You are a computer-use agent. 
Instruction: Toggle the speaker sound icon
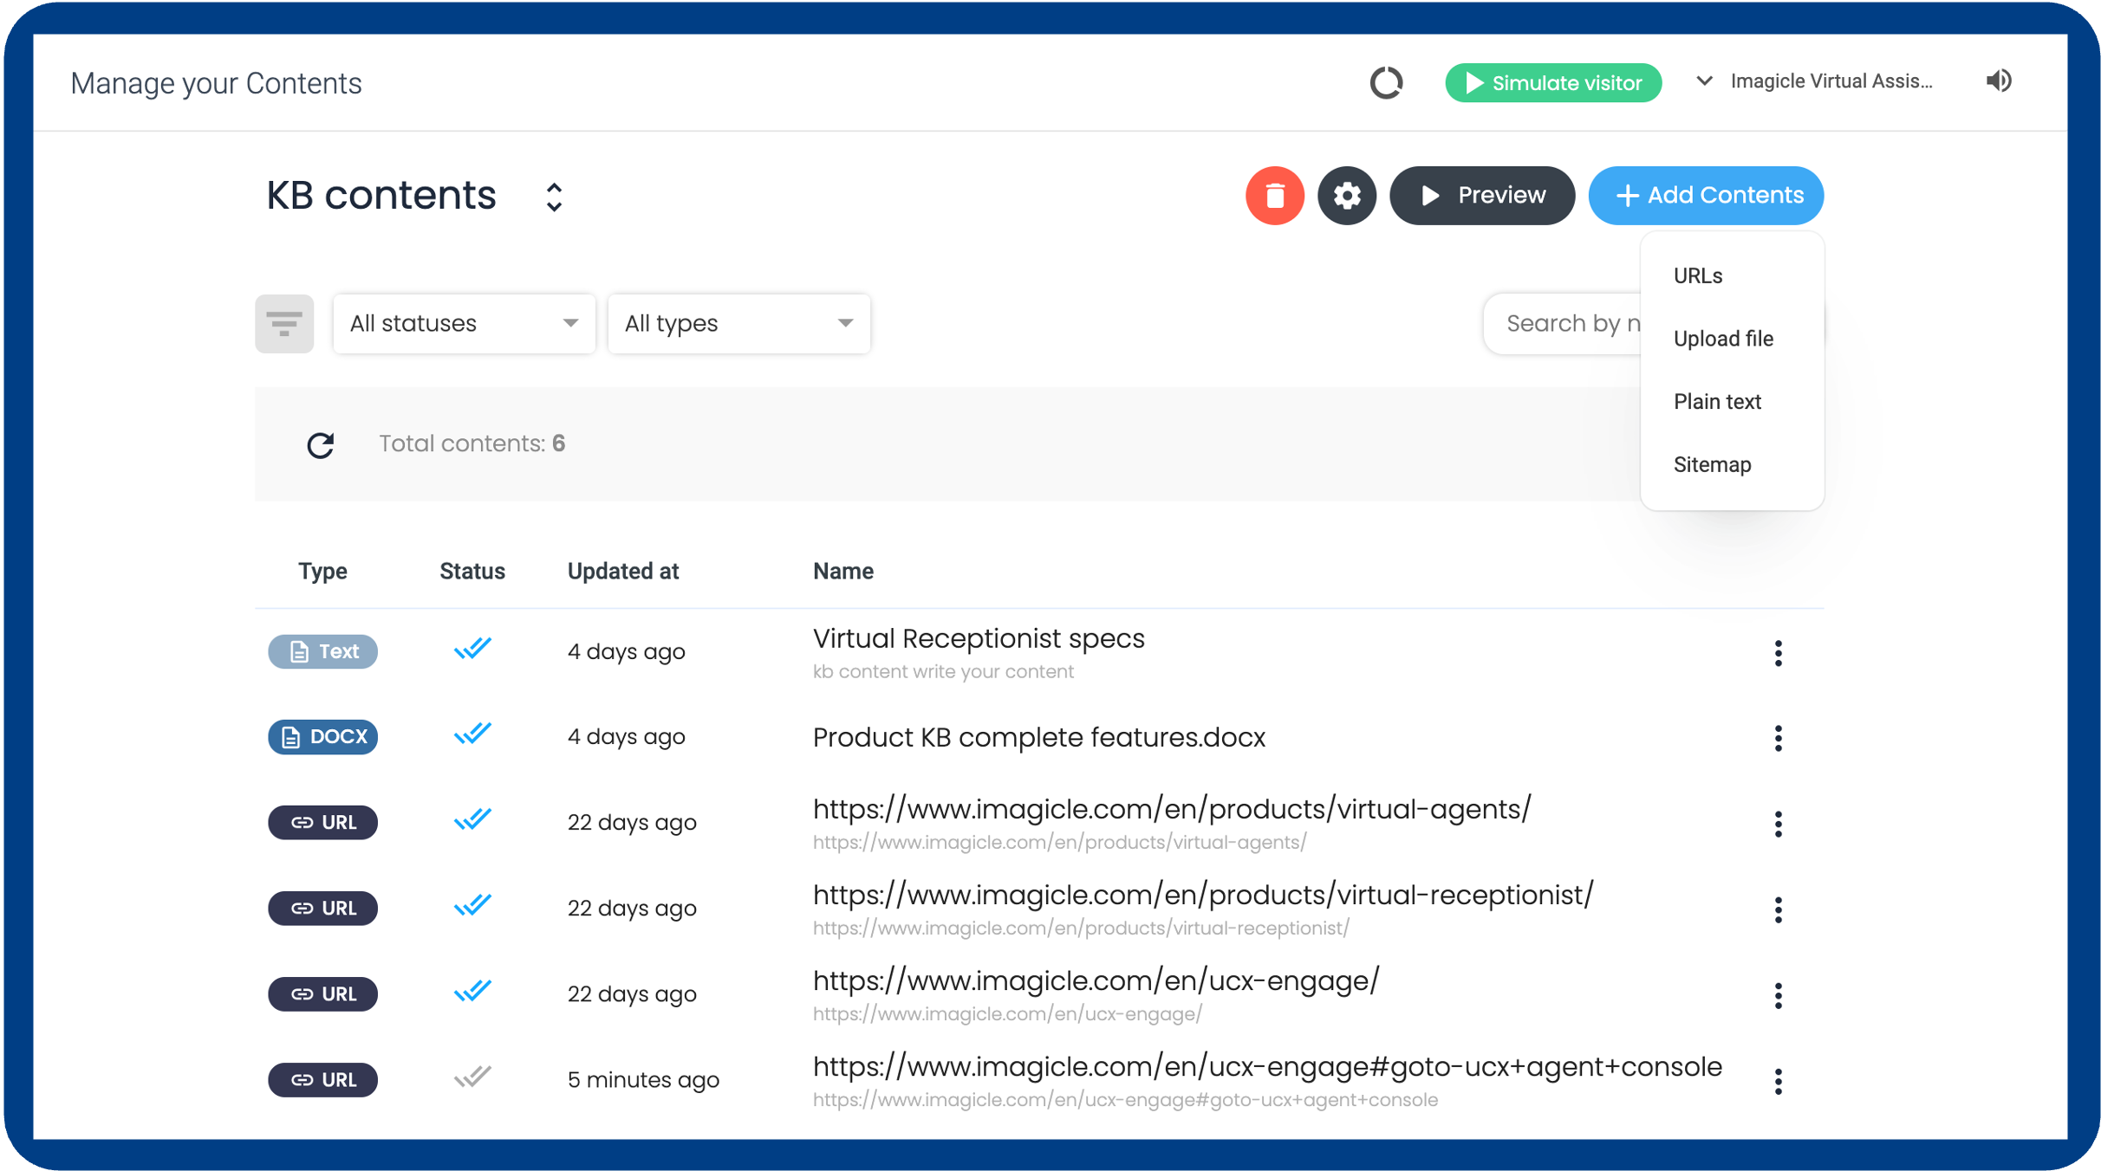point(1999,81)
